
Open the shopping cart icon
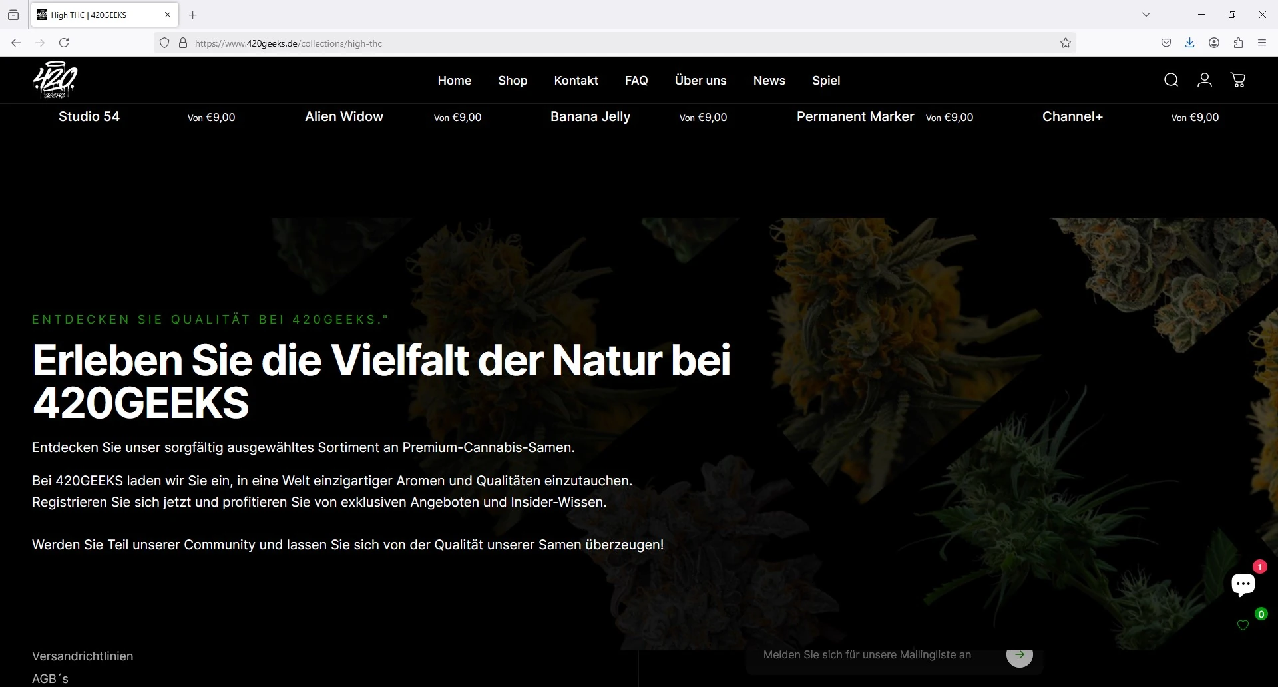[1238, 80]
